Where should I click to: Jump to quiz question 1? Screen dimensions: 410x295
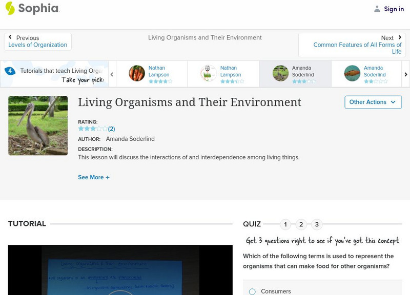tap(285, 224)
